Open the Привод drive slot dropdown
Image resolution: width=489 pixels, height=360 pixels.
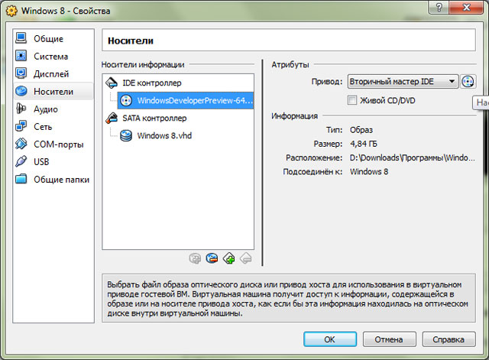coord(403,82)
